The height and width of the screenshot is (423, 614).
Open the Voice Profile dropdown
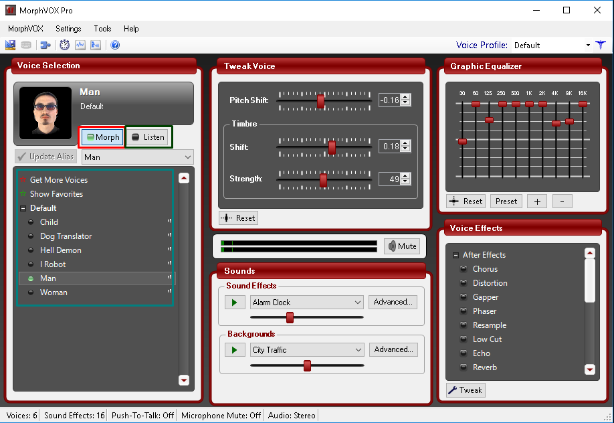point(588,46)
